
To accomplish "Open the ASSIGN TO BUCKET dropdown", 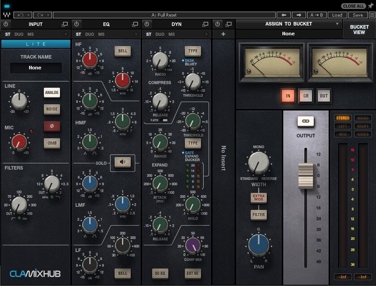I will [289, 24].
